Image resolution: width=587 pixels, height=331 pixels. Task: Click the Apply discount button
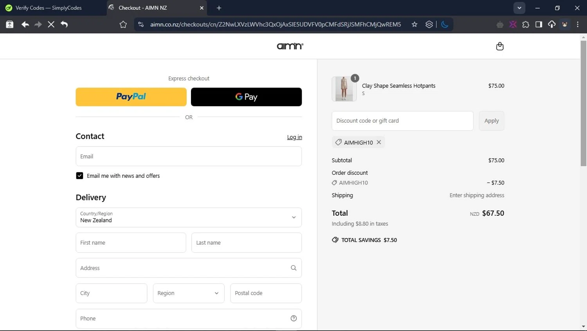[x=492, y=121]
